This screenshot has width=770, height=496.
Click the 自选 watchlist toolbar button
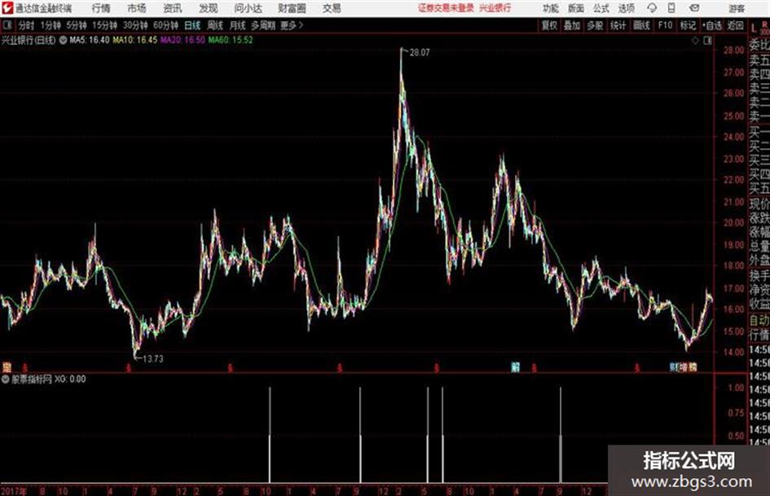point(711,25)
